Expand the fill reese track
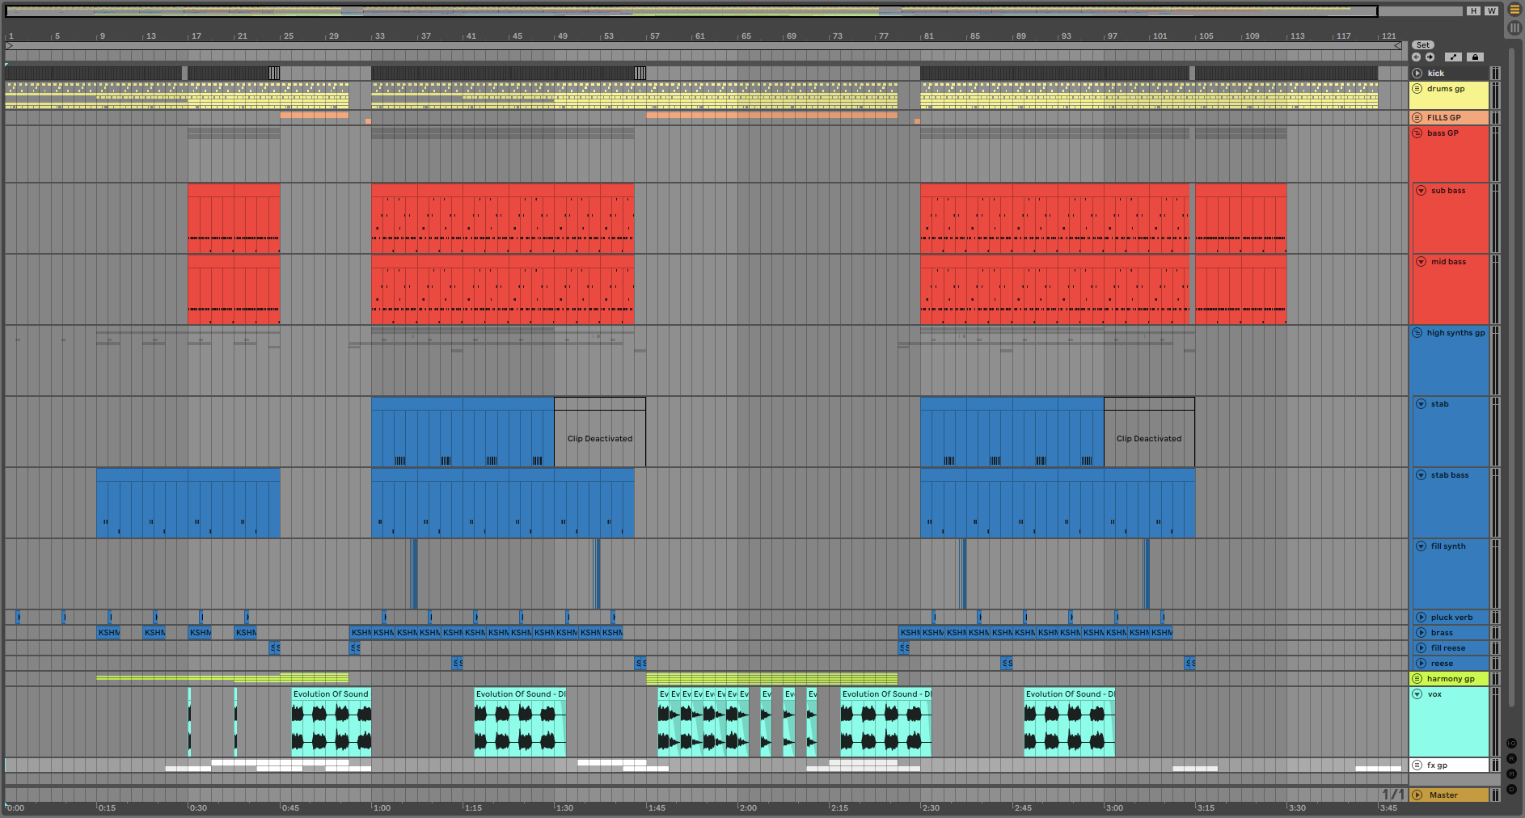 pyautogui.click(x=1421, y=647)
